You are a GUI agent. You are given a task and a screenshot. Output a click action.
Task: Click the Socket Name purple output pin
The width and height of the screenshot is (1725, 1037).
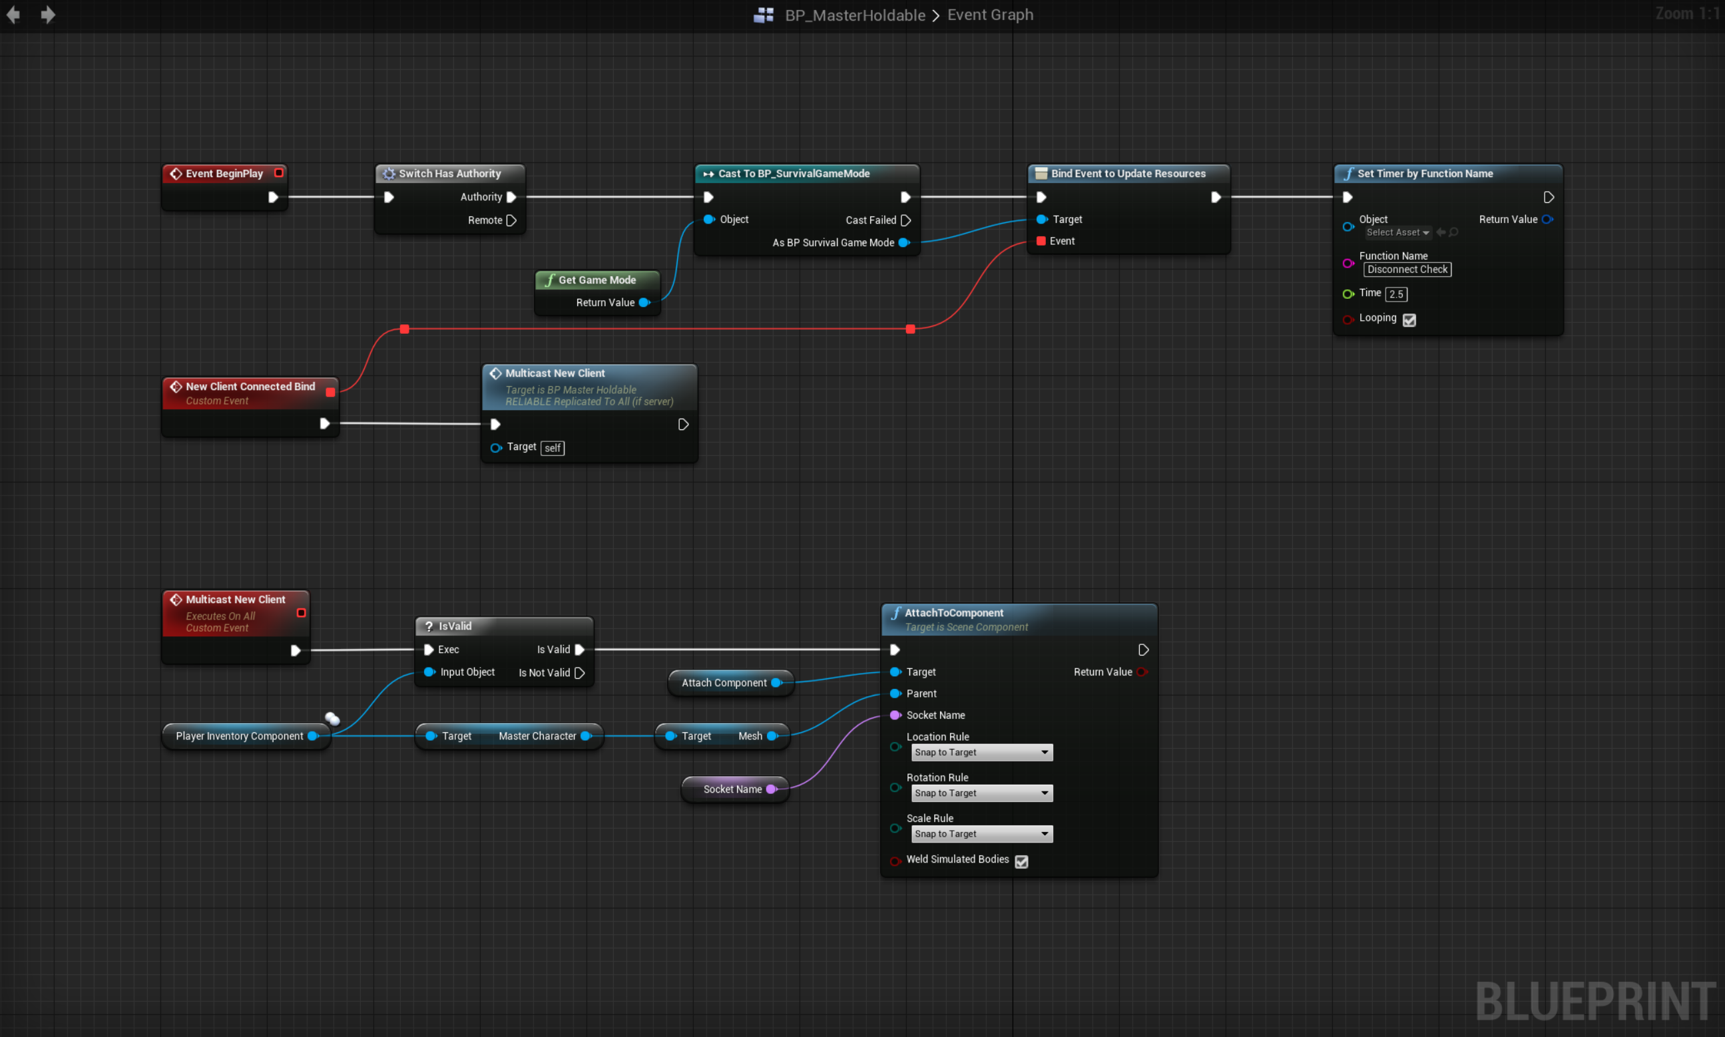772,789
